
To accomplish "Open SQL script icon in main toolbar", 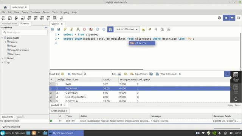I will (x=10, y=18).
